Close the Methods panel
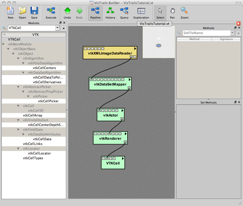 tap(239, 28)
